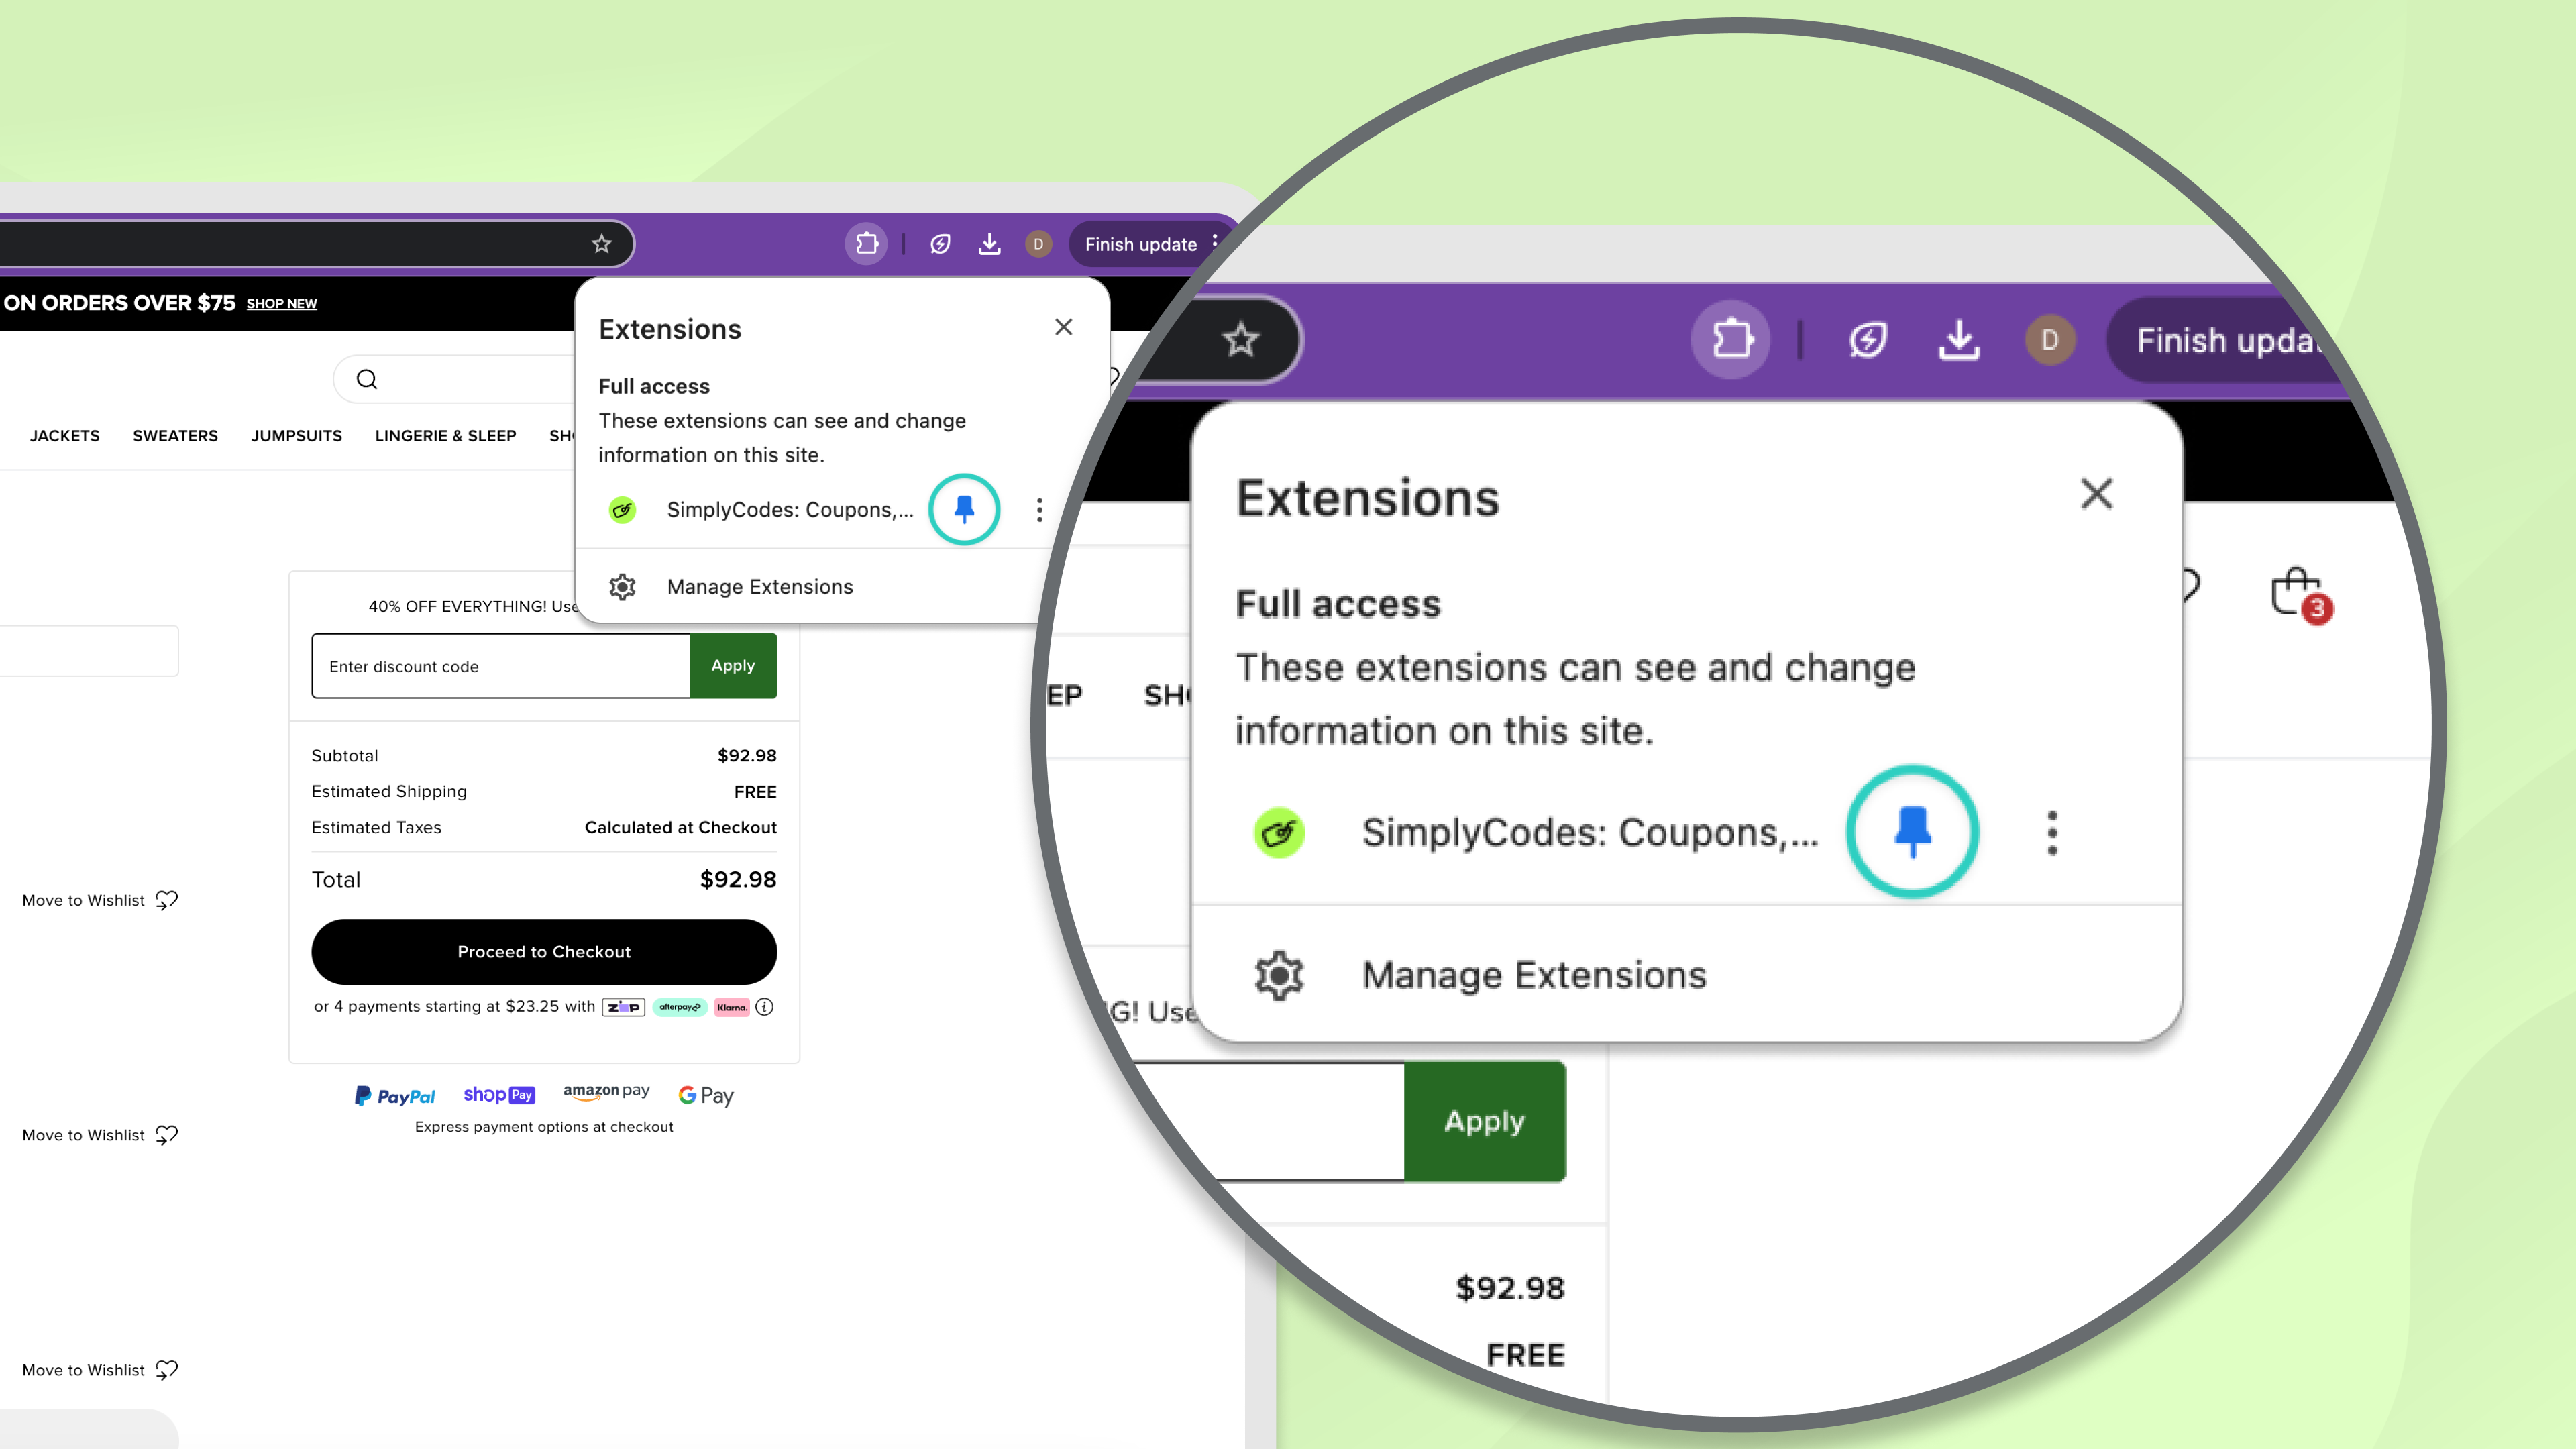Click the info icon after the Klarna logo
2576x1449 pixels.
[764, 1007]
